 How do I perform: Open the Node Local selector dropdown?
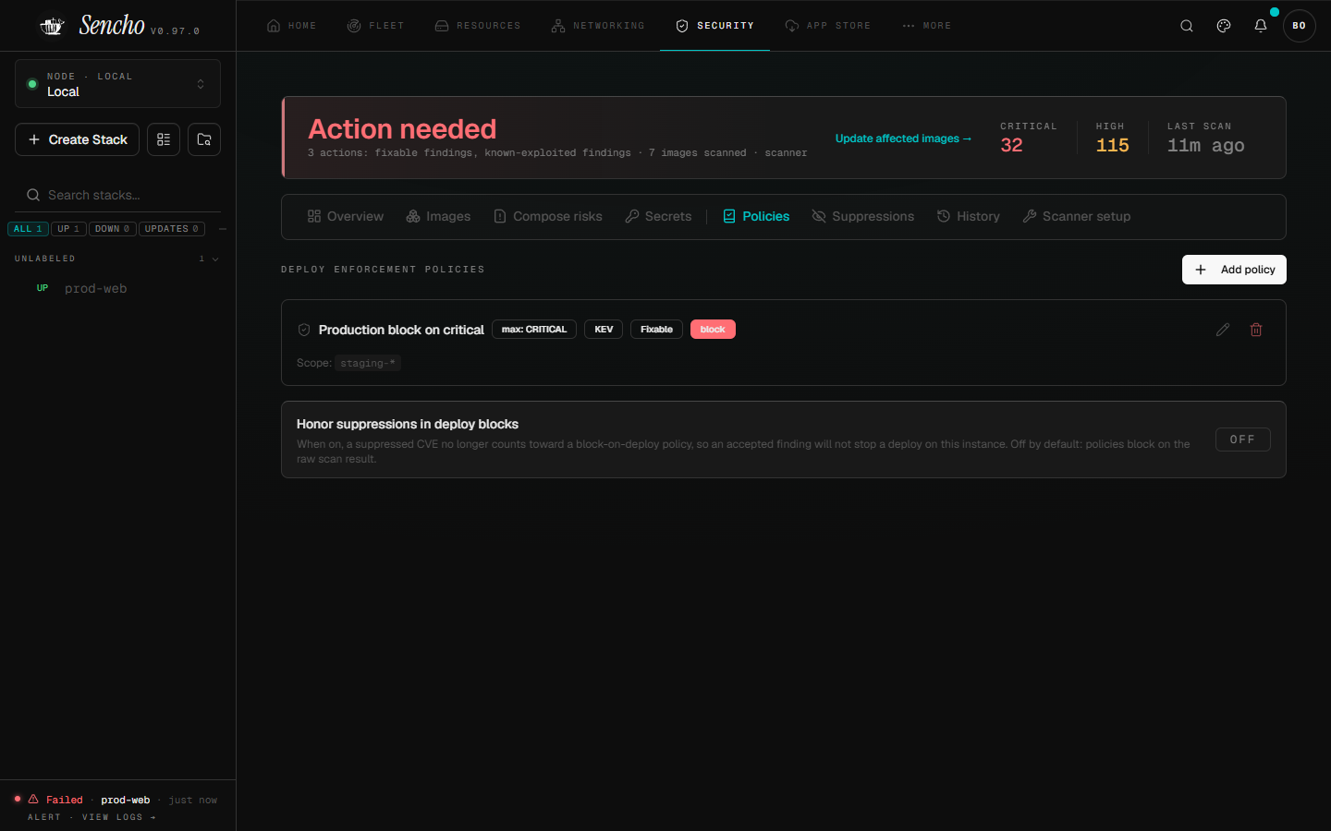117,84
